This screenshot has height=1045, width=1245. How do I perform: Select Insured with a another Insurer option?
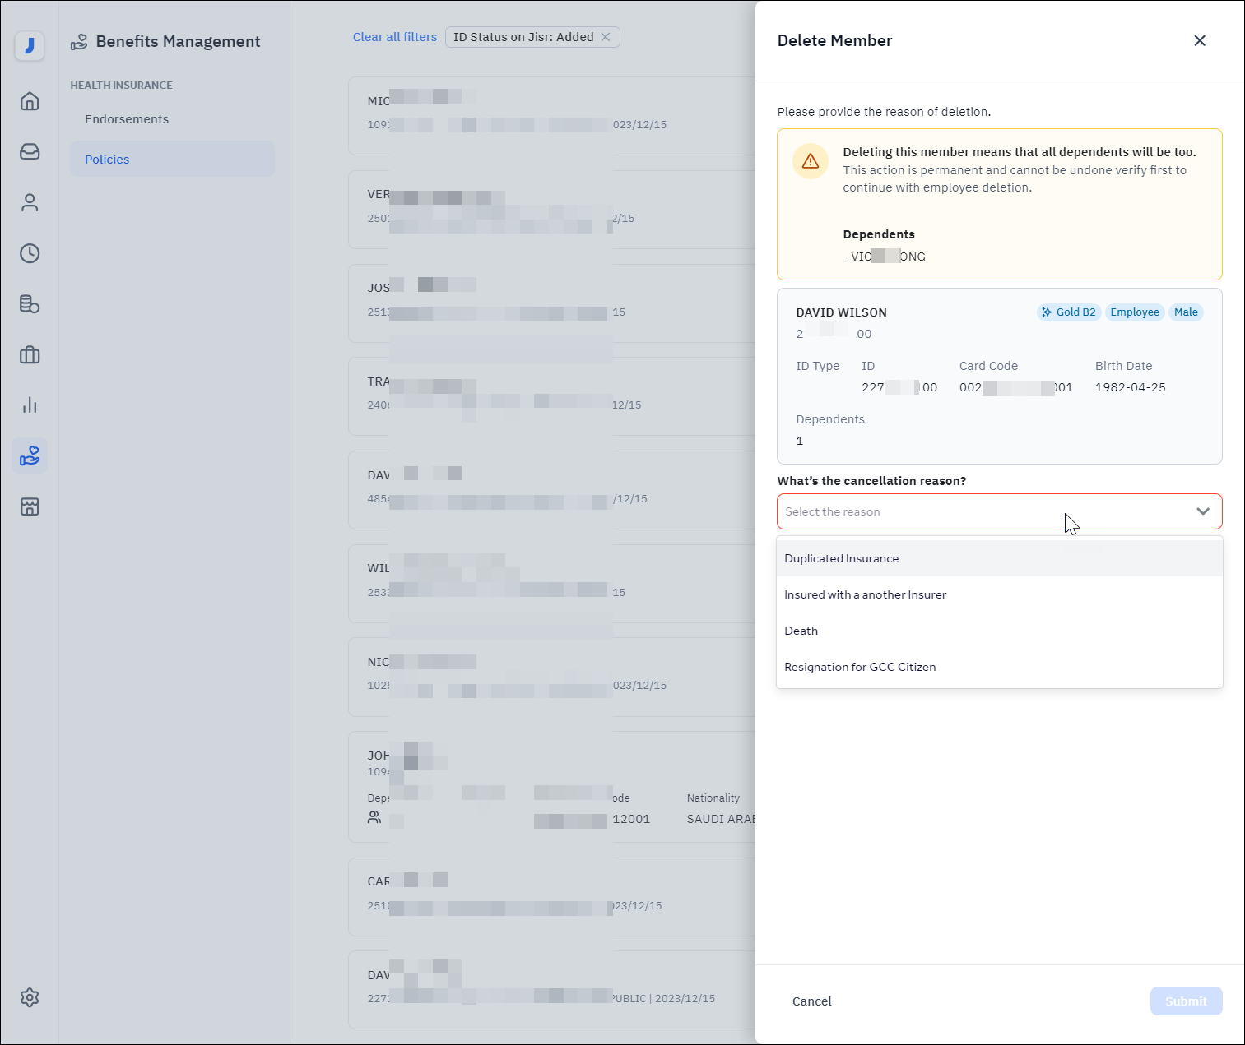[865, 594]
